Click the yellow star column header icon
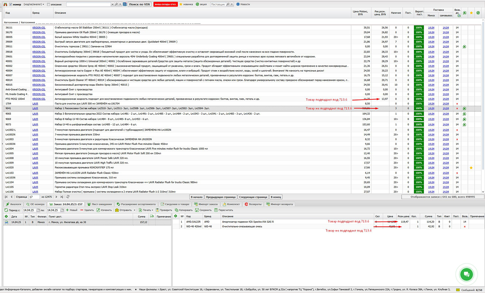 [471, 13]
